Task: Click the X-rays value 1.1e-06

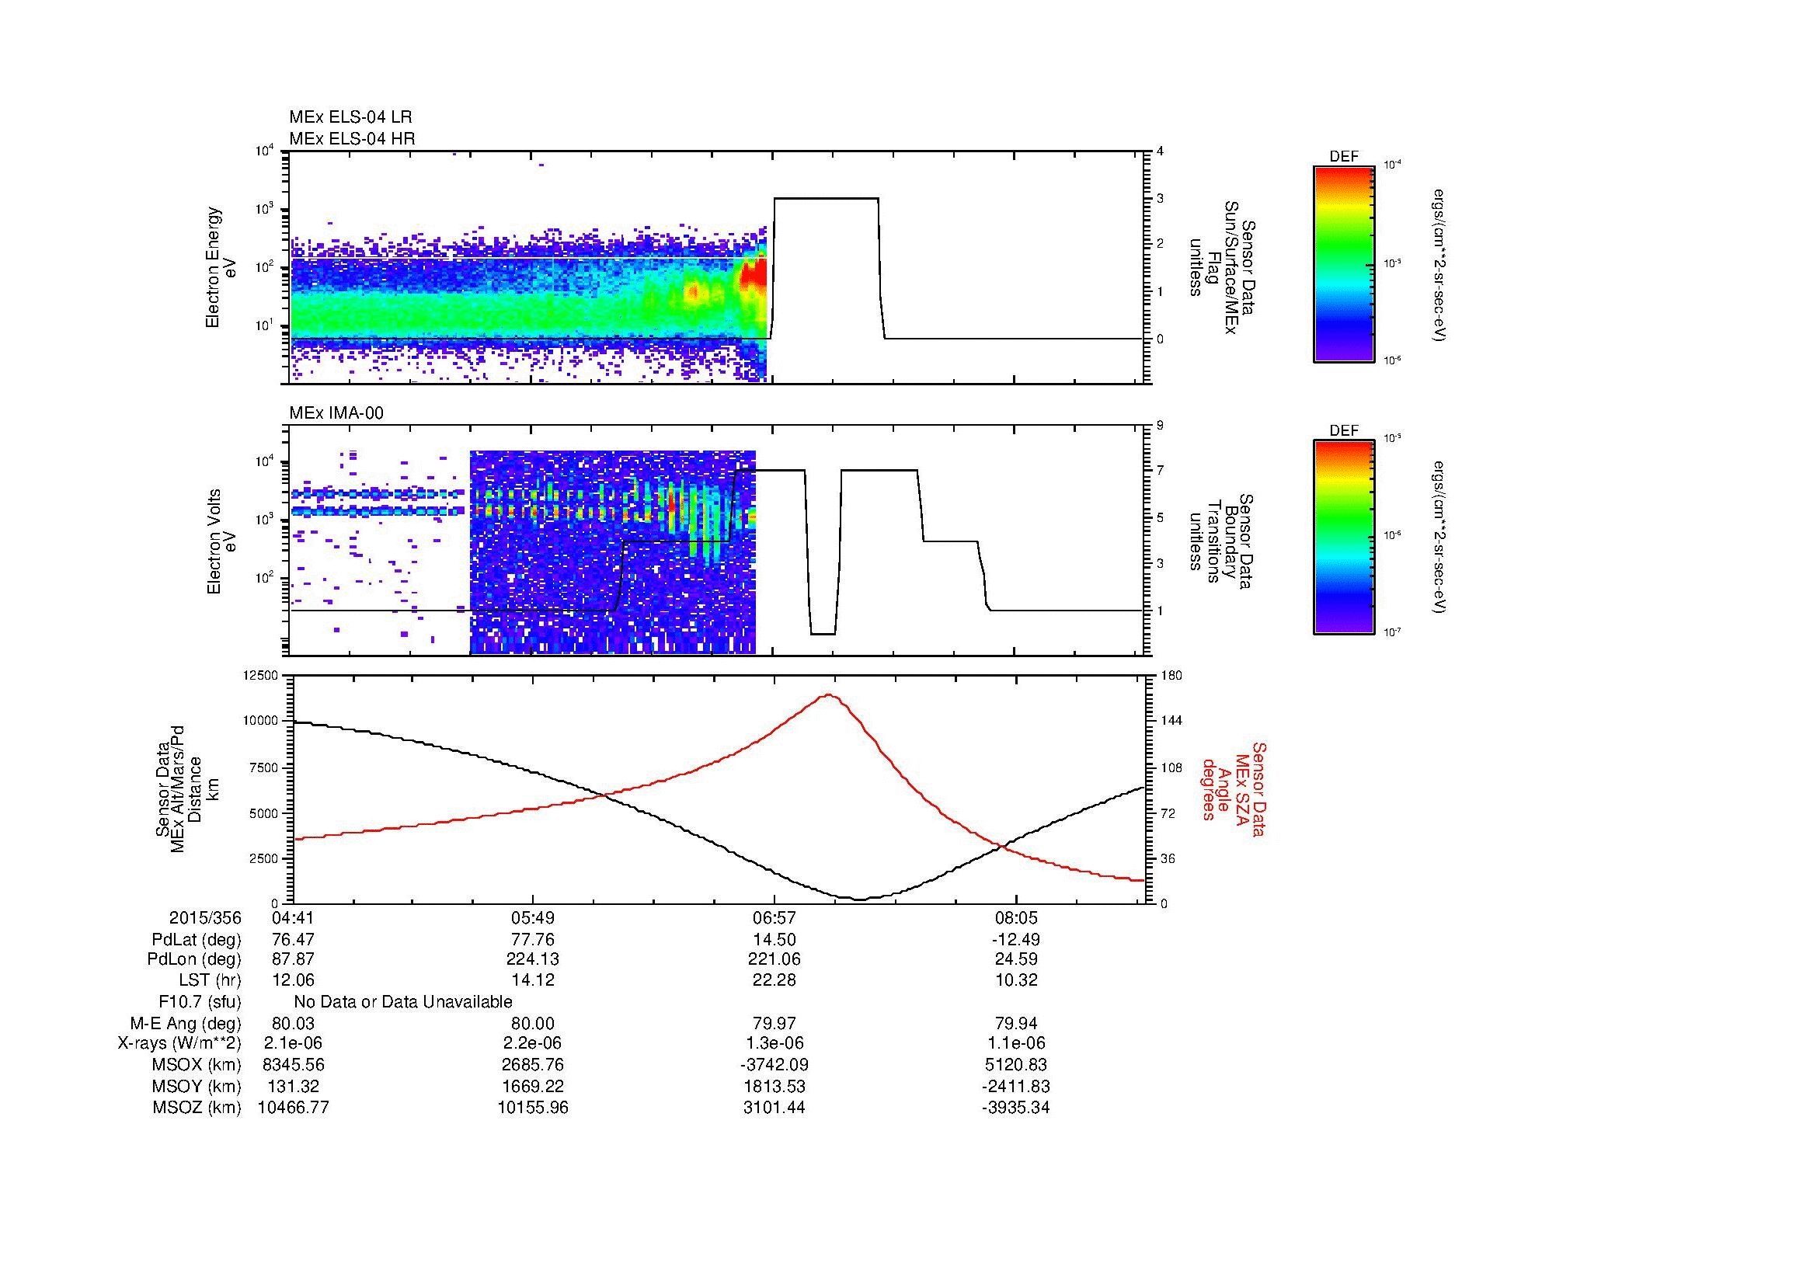Action: point(1015,1043)
